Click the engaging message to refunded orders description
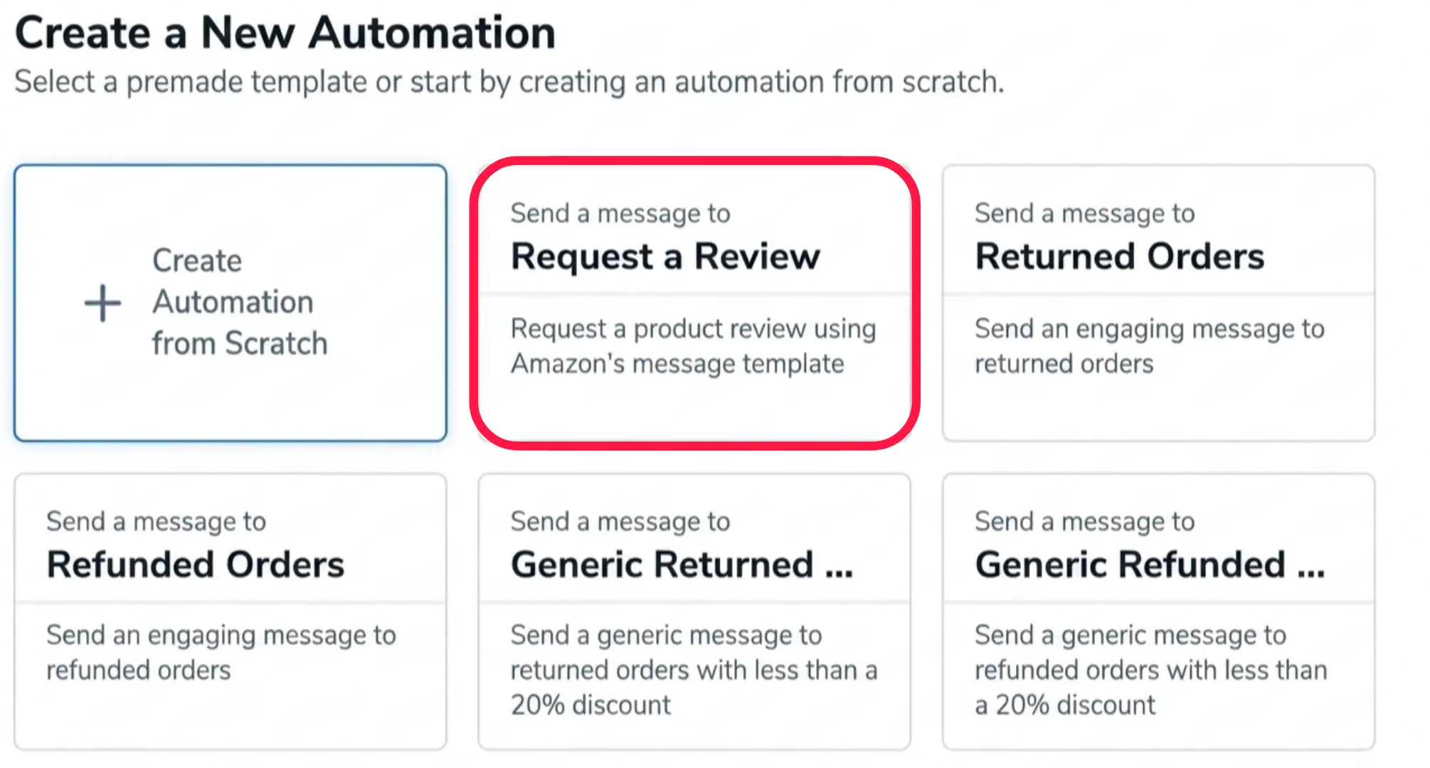 pos(221,652)
